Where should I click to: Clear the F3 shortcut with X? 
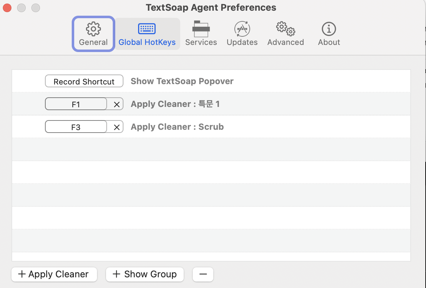[116, 127]
